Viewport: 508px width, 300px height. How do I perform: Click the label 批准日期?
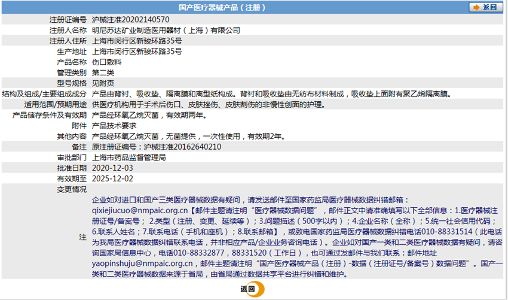(72, 168)
